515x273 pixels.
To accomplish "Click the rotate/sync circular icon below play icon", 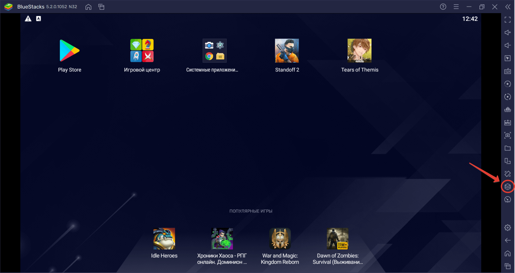I will tap(507, 97).
